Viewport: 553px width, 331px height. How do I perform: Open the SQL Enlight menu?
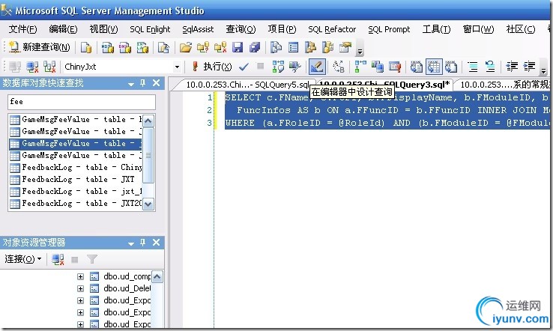(x=150, y=29)
